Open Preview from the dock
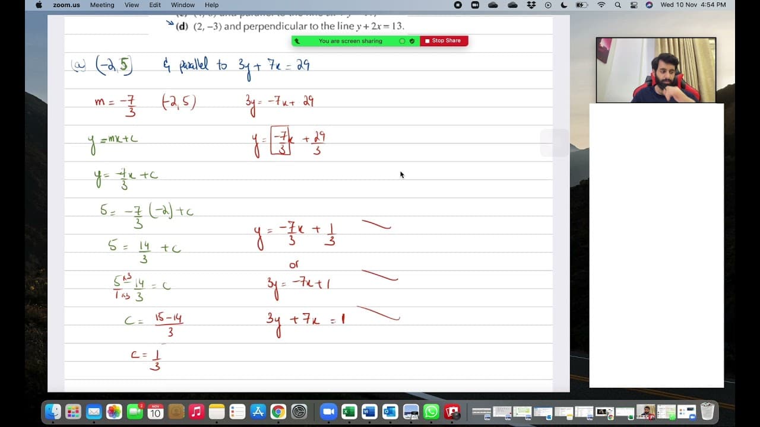The image size is (760, 427). click(410, 412)
